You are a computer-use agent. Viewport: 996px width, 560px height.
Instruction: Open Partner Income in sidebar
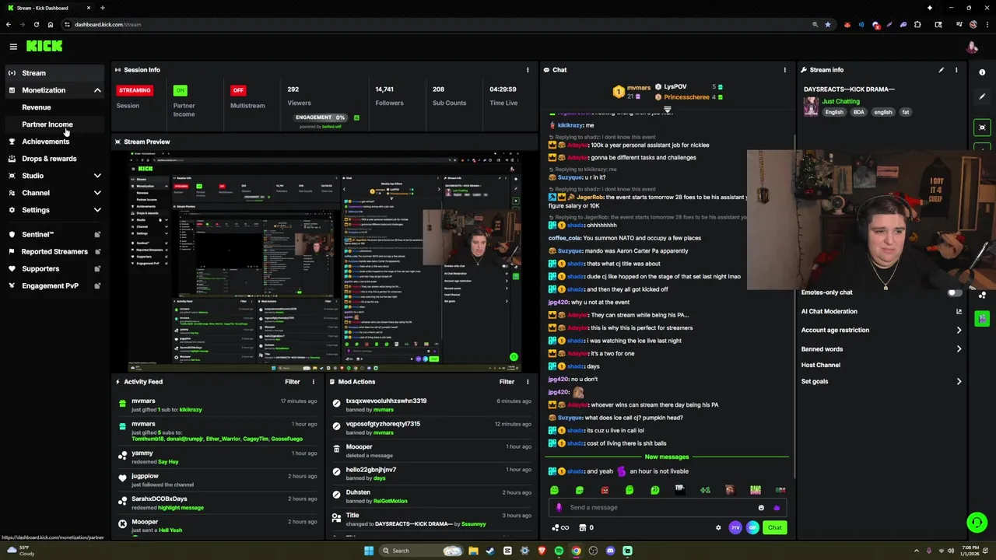point(47,124)
